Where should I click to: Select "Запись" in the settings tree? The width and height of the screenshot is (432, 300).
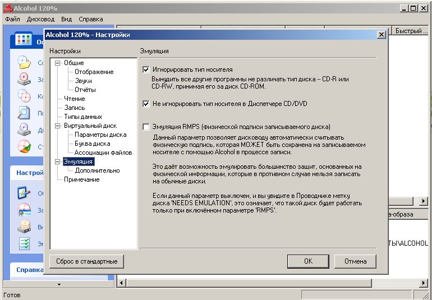75,108
